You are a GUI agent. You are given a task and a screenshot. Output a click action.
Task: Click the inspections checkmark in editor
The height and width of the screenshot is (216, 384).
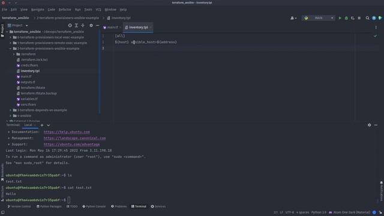pos(375,36)
